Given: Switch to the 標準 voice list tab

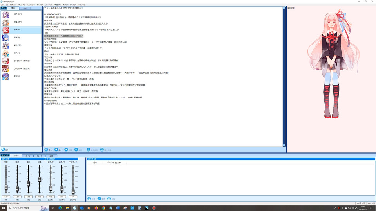Looking at the screenshot, I should (x=13, y=8).
